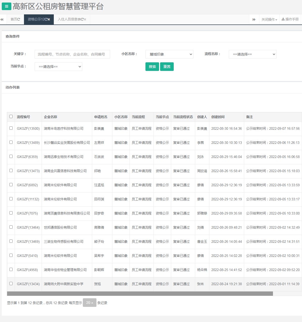
Task: Tick the checkbox for GXGZF(13500) row
Action: click(11, 128)
